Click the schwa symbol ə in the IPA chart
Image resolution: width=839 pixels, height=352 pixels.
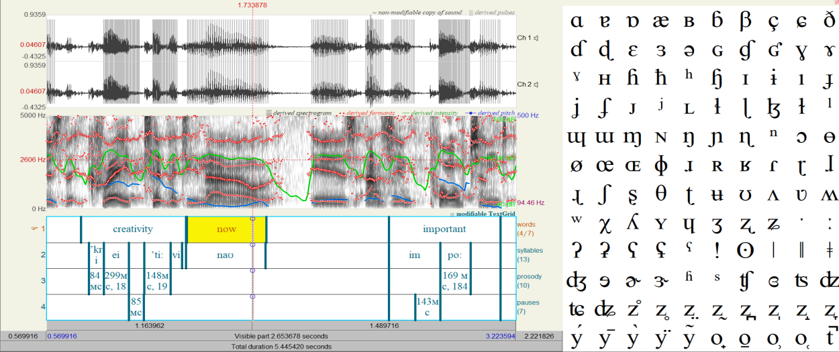(689, 50)
